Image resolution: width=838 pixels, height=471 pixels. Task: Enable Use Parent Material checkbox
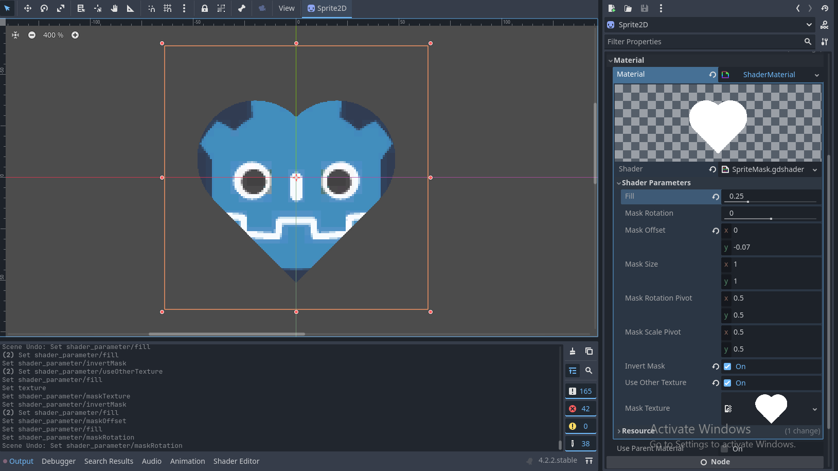pyautogui.click(x=724, y=449)
